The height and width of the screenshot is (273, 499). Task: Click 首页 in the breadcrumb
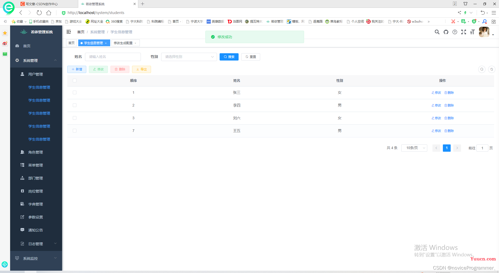point(81,32)
